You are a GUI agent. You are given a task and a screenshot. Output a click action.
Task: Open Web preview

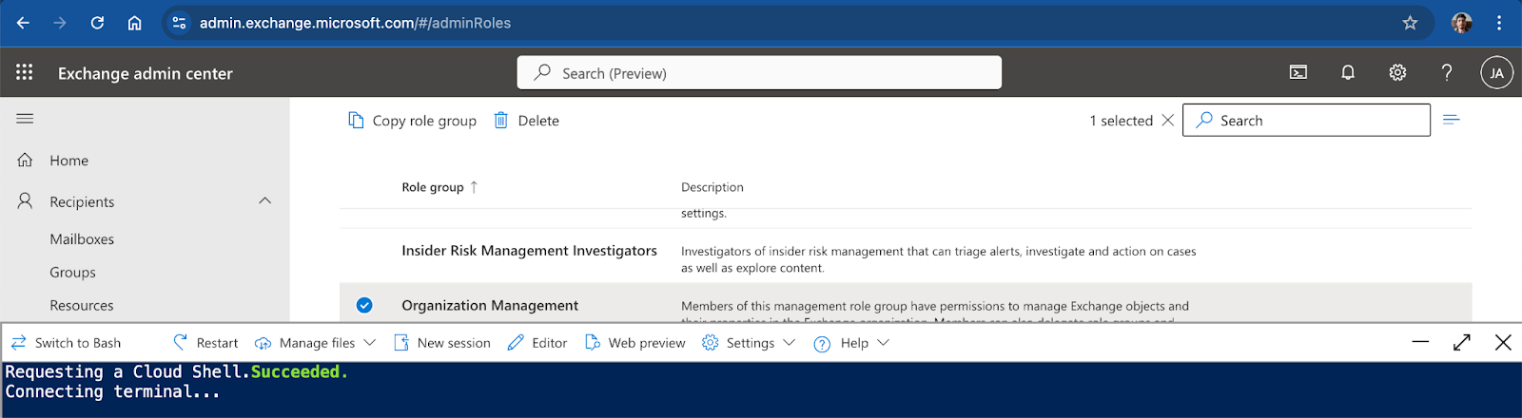tap(634, 343)
